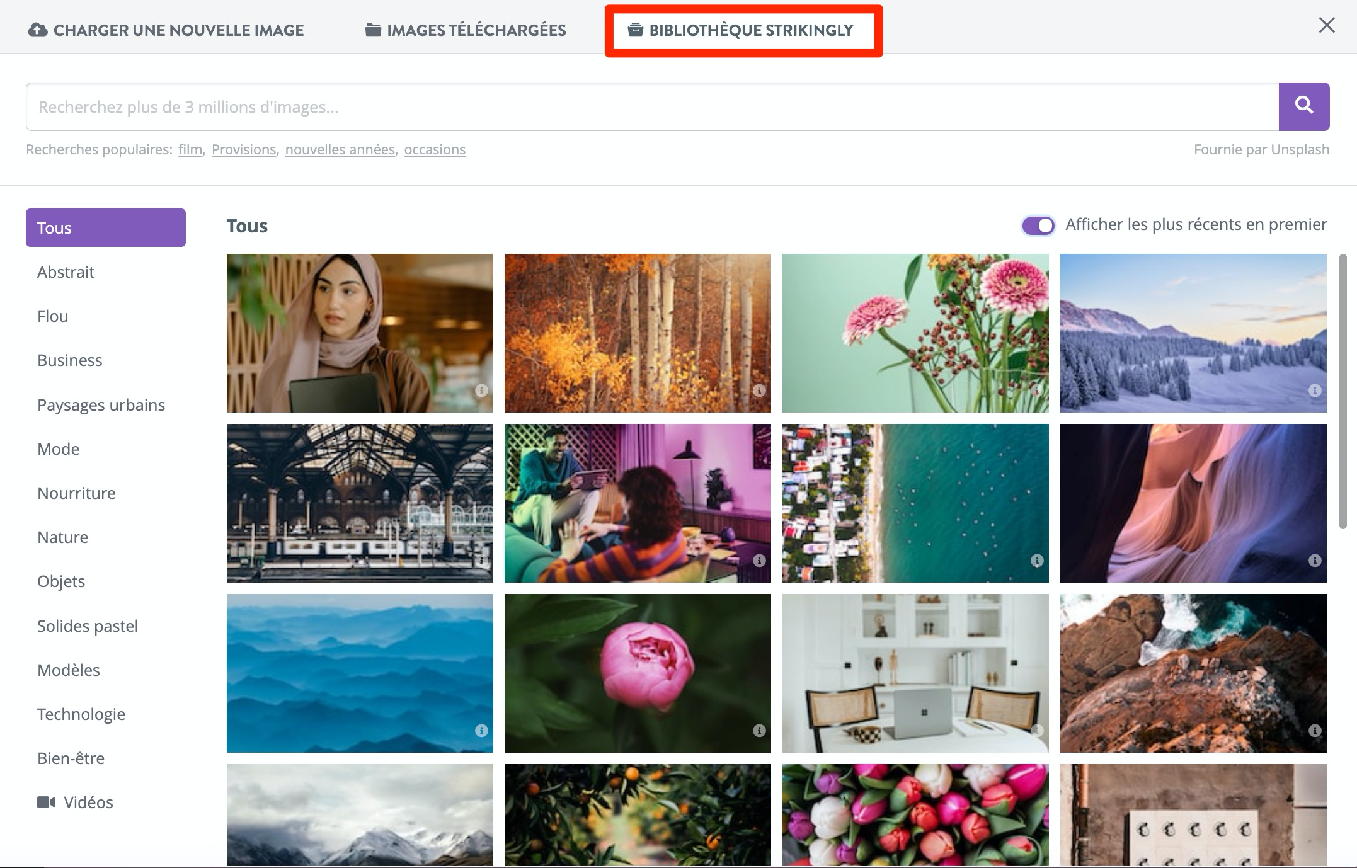Viewport: 1357px width, 868px height.
Task: Choose the Modèles category
Action: click(69, 670)
